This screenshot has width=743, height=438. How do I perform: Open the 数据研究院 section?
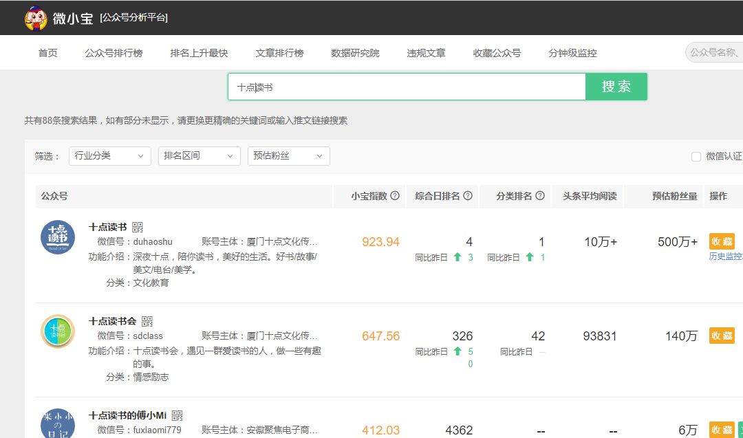[355, 52]
